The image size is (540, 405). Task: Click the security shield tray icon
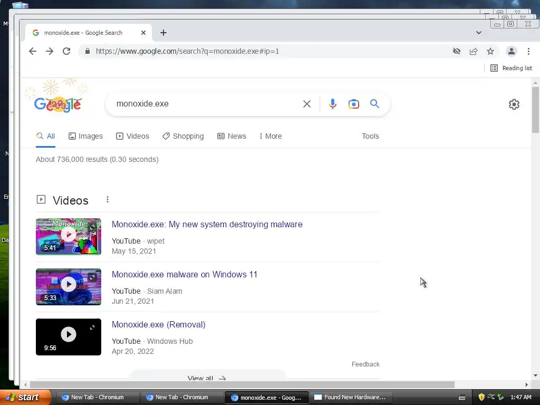pyautogui.click(x=481, y=397)
